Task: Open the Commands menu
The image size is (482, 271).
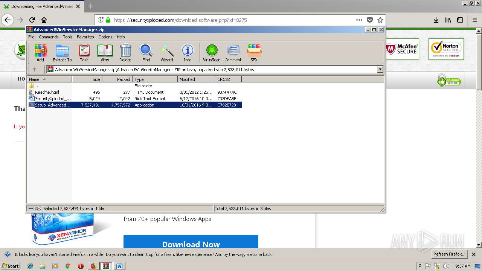Action: 49,37
